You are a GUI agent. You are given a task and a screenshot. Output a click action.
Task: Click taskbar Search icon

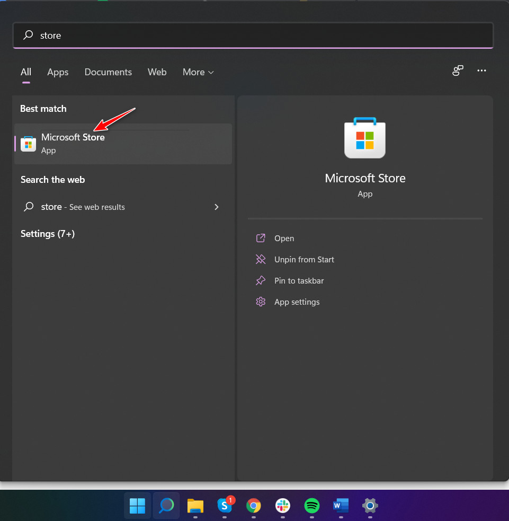[x=166, y=506]
